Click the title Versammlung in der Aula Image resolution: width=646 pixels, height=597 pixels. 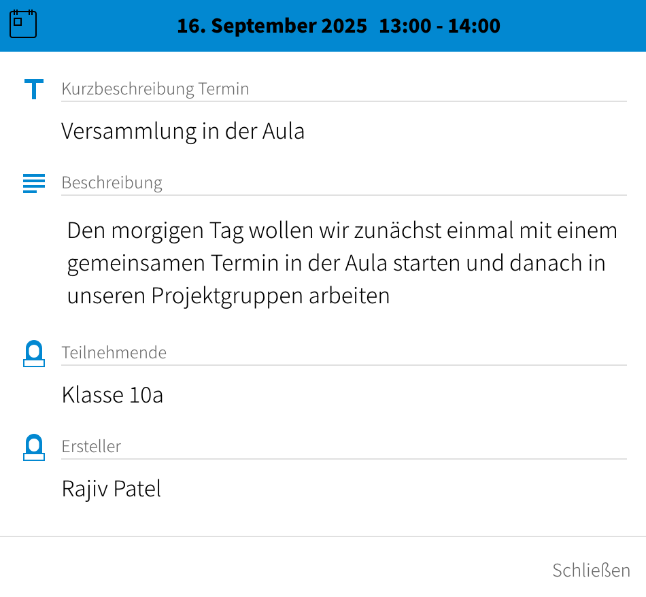[x=183, y=131]
